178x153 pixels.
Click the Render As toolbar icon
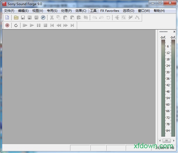36,17
